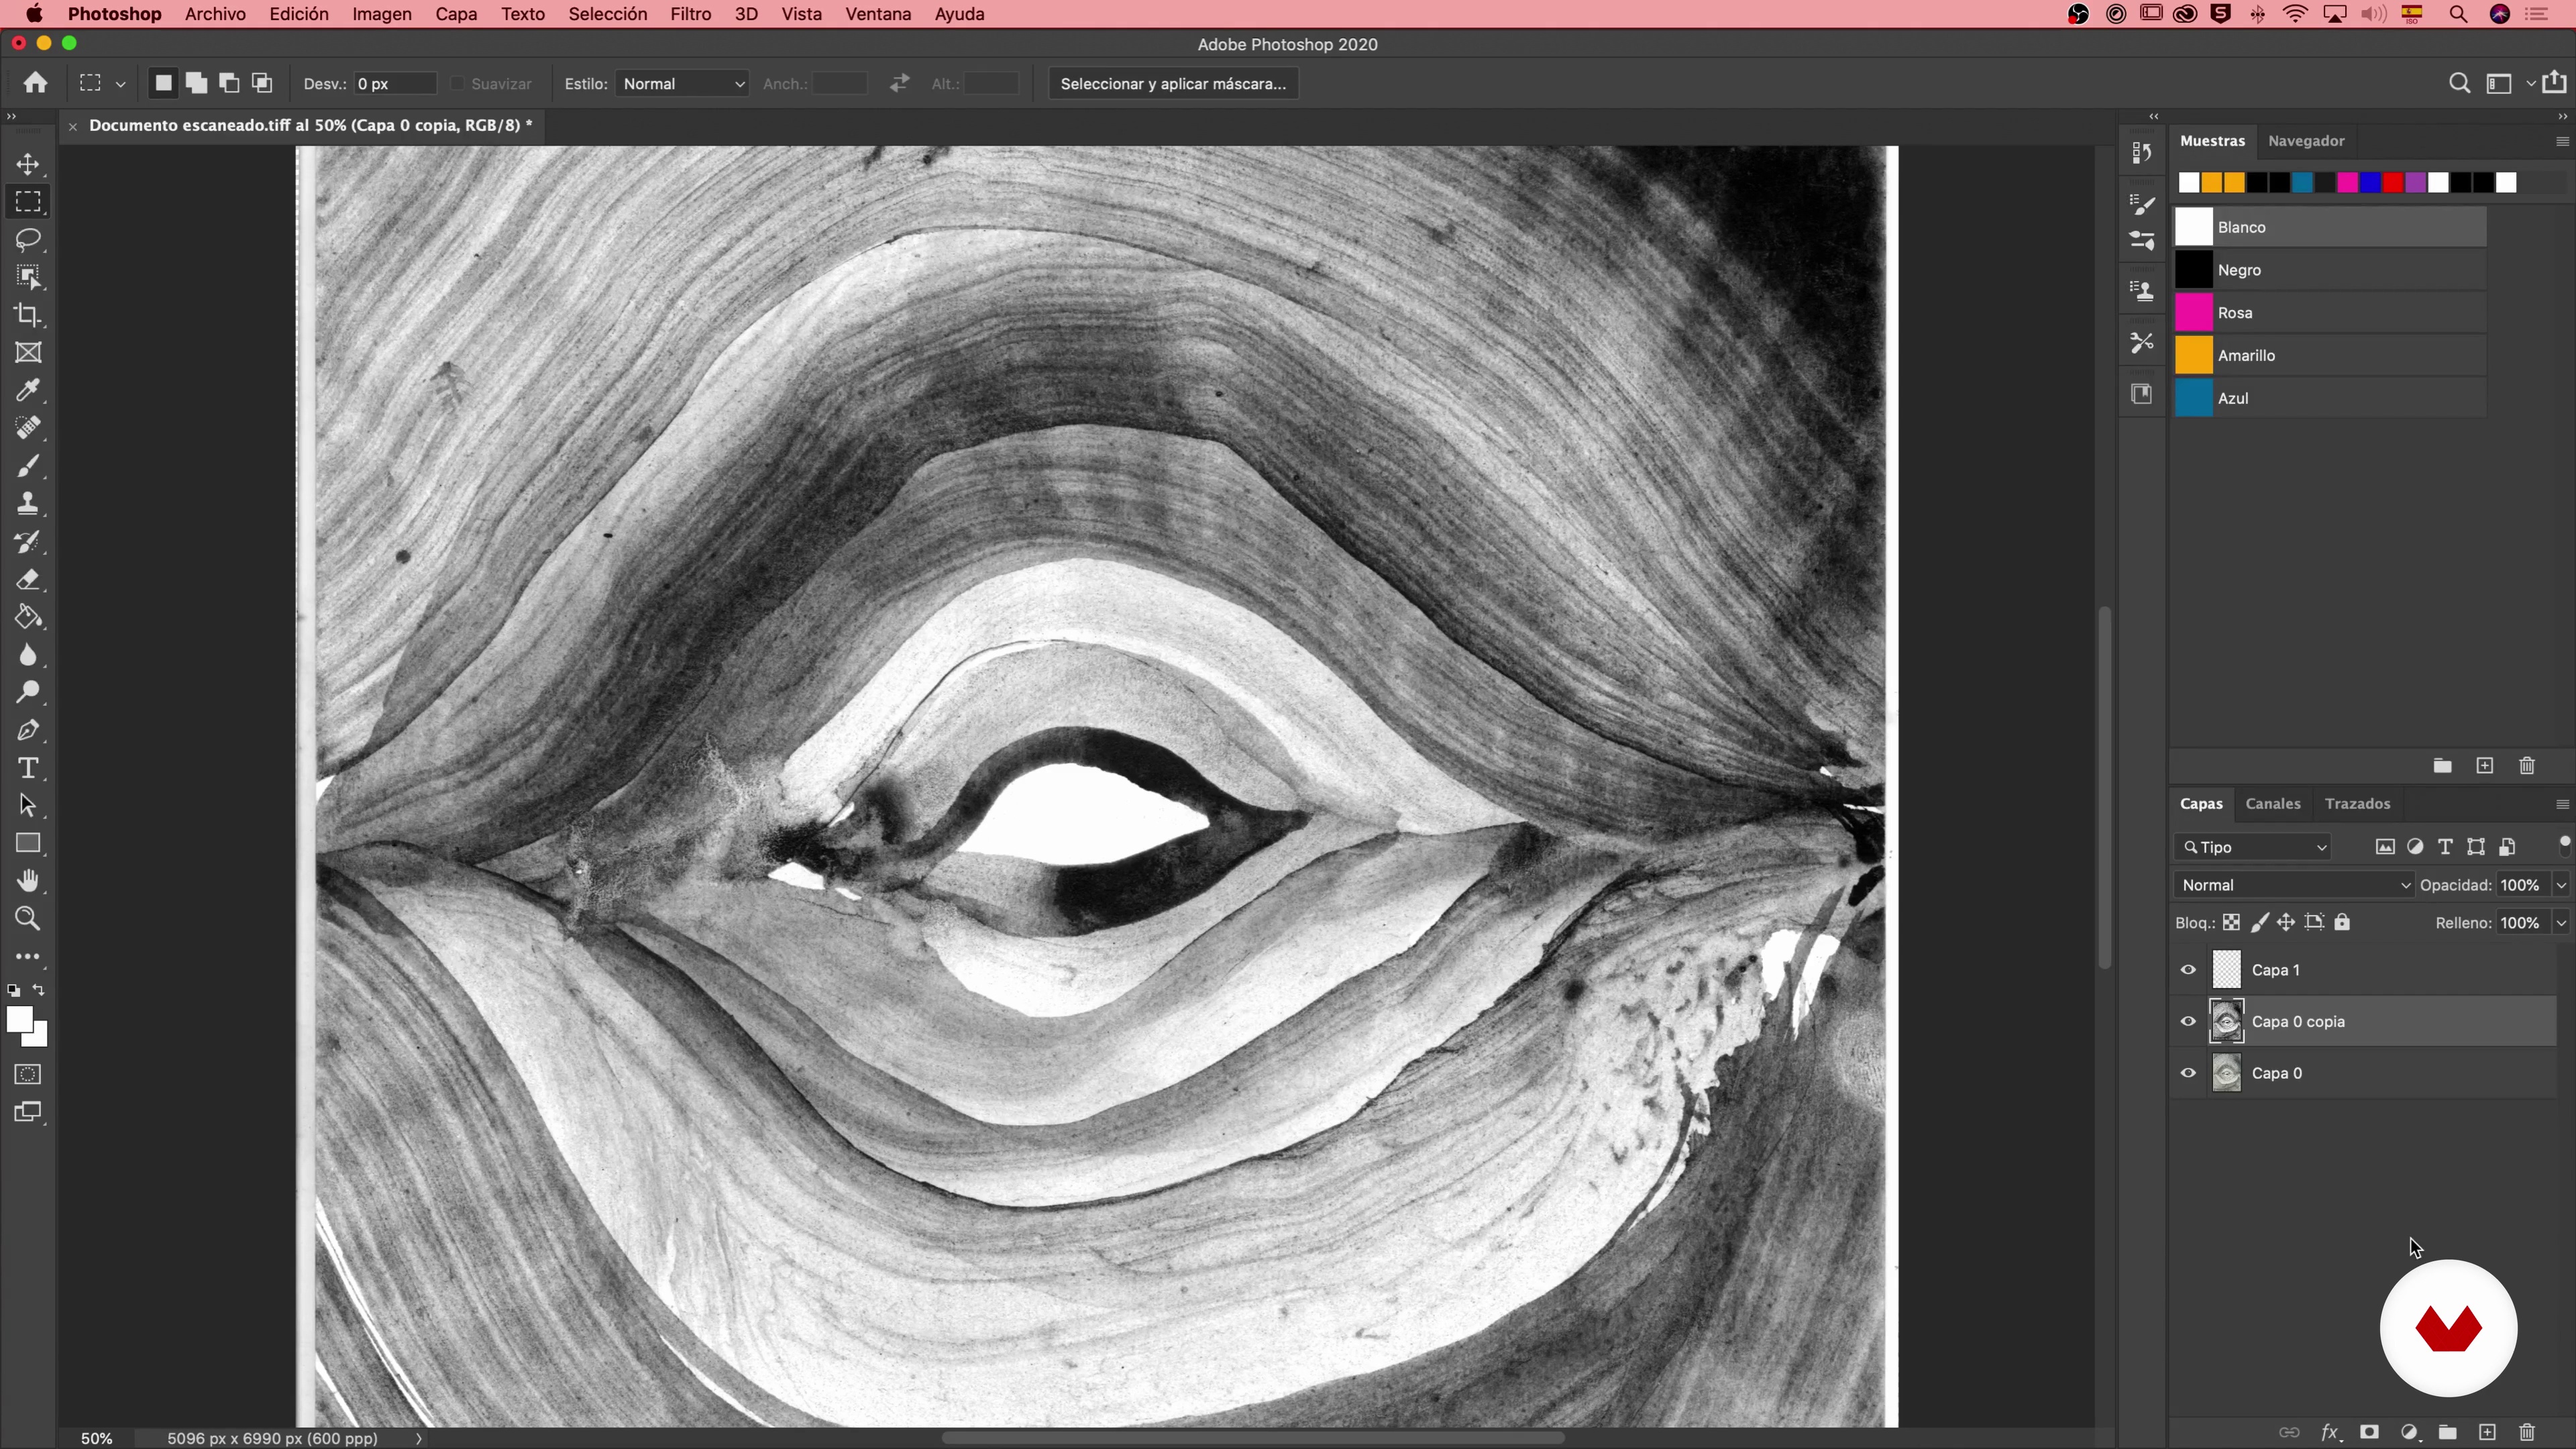2576x1449 pixels.
Task: Select the Spot Healing Brush tool
Action: pyautogui.click(x=28, y=428)
